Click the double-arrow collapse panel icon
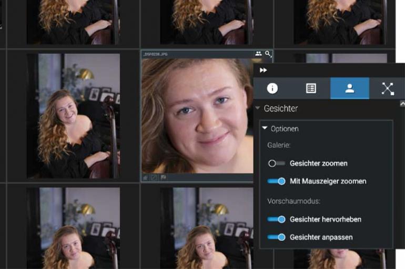The width and height of the screenshot is (405, 269). 264,70
